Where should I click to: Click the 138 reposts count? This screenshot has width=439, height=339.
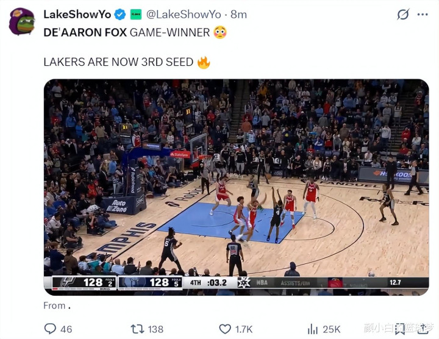pos(155,329)
